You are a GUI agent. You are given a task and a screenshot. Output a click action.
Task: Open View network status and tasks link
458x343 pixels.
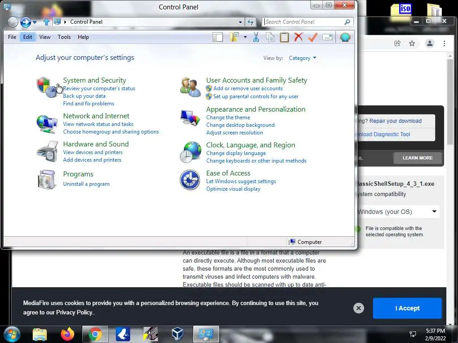(x=98, y=124)
